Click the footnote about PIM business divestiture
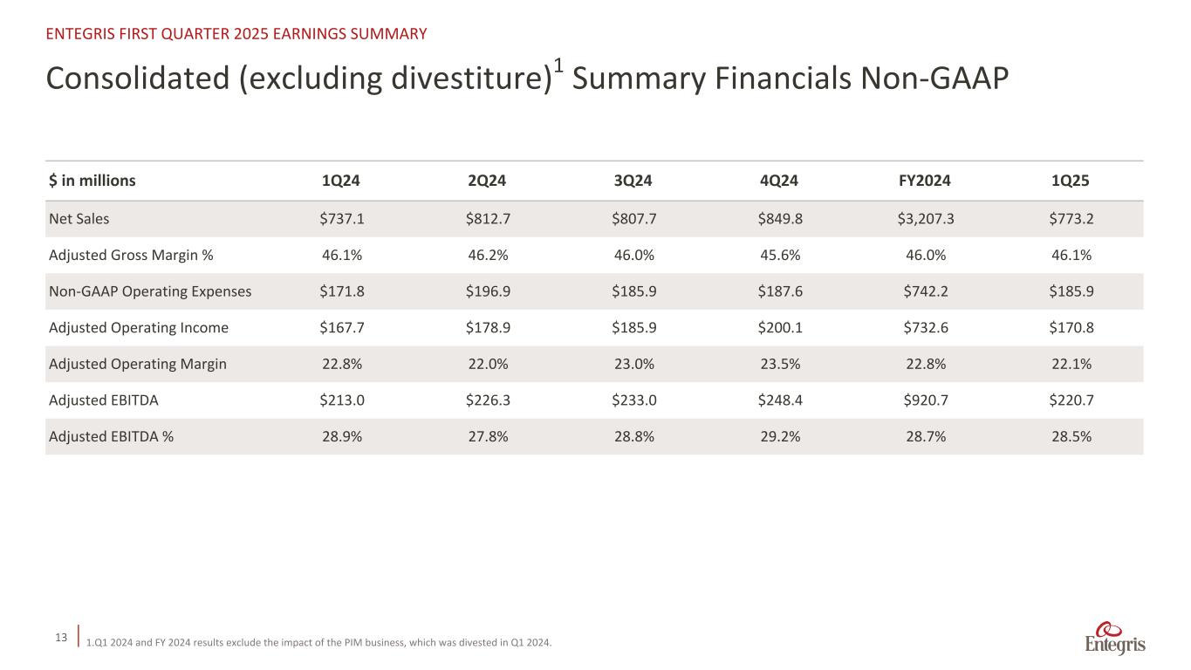This screenshot has width=1191, height=670. 318,644
